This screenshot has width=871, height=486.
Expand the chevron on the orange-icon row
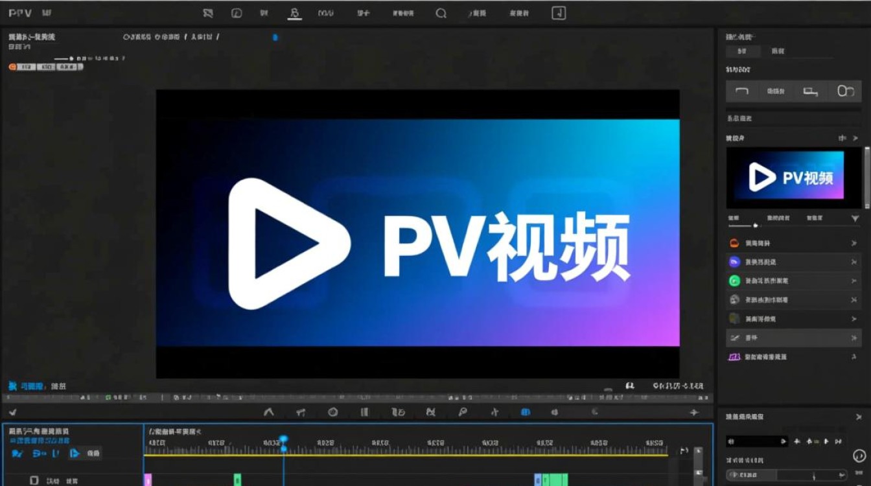[x=854, y=243]
